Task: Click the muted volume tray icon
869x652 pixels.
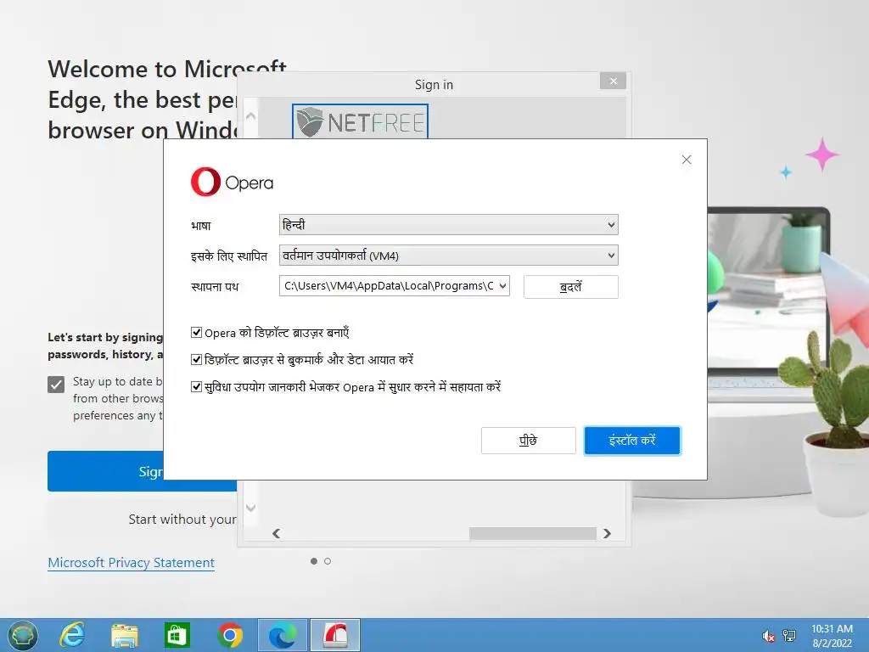Action: [768, 636]
